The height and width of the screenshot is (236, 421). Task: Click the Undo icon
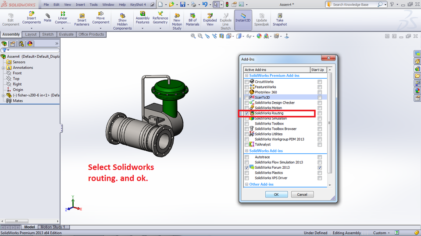click(205, 4)
